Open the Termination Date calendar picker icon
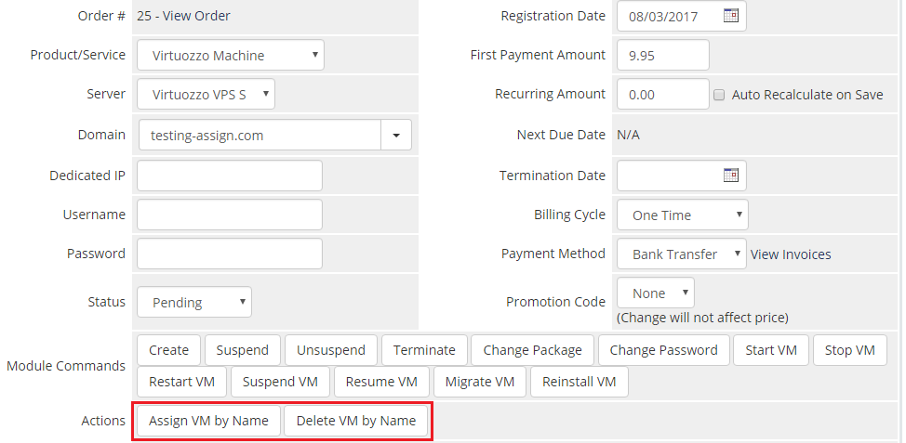Screen dimensions: 906x443 pyautogui.click(x=731, y=175)
